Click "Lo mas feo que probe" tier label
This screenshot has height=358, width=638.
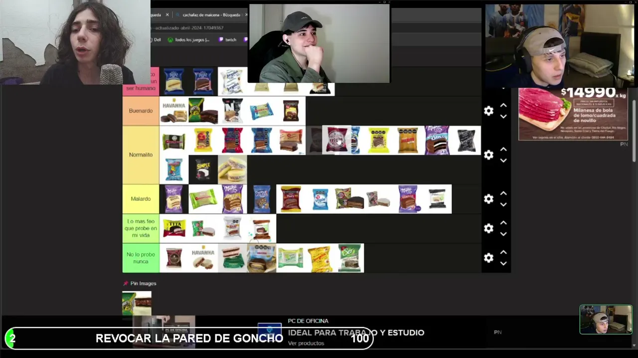click(x=141, y=228)
